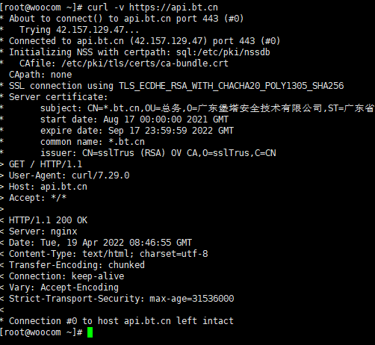375x345 pixels.
Task: Click the curl -v https://api.bt.cn command
Action: pyautogui.click(x=152, y=7)
